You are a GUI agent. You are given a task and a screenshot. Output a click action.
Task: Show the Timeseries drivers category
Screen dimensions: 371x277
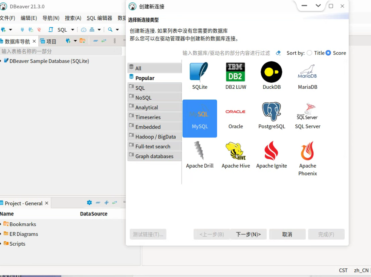coord(155,117)
